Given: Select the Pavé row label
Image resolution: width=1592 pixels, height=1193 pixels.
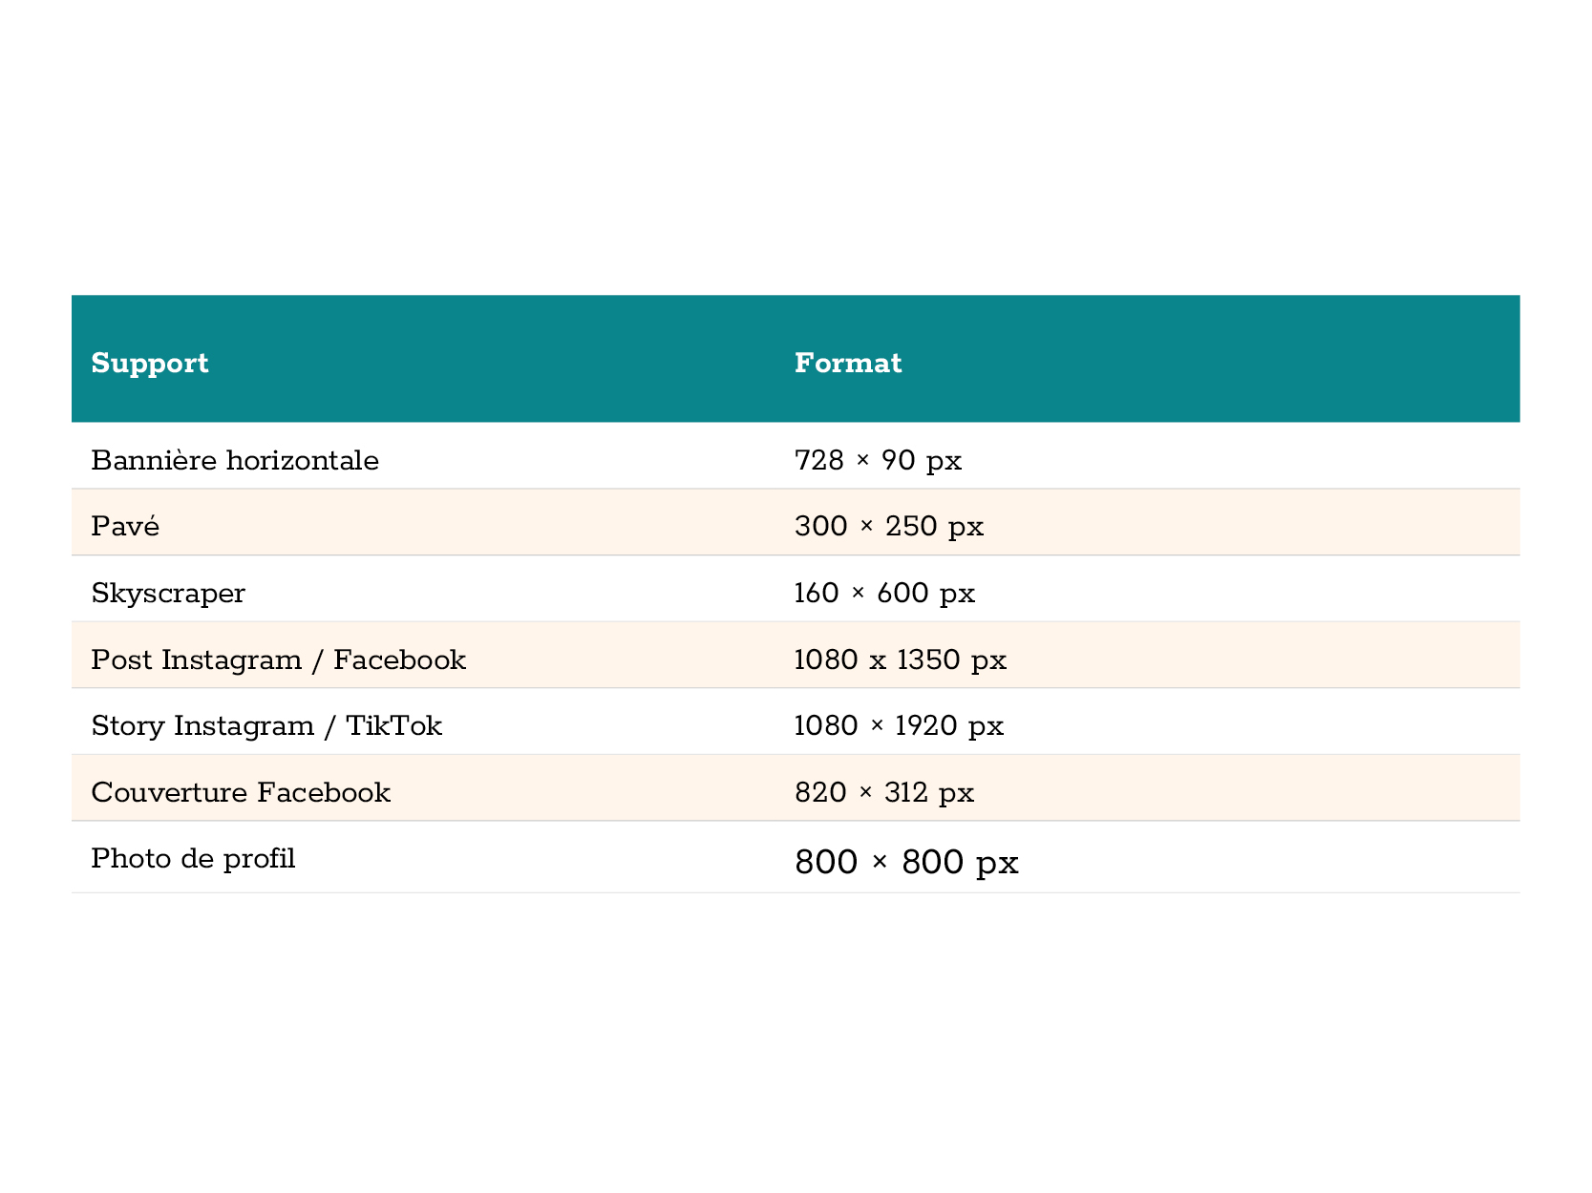Looking at the screenshot, I should point(125,526).
